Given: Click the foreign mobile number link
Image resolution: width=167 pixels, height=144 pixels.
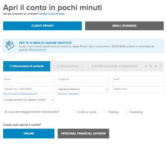Looking at the screenshot, I should (x=20, y=94).
